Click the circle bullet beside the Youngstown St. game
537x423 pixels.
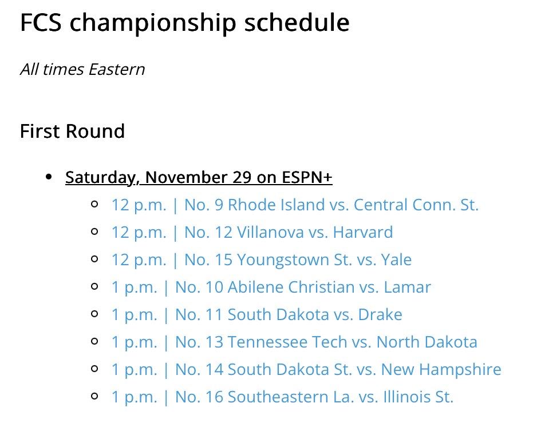(95, 259)
